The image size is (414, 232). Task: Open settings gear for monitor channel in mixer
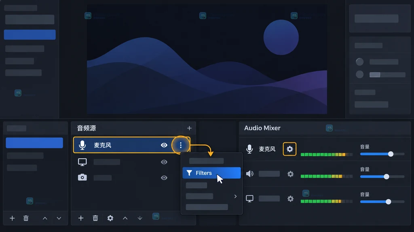[290, 199]
